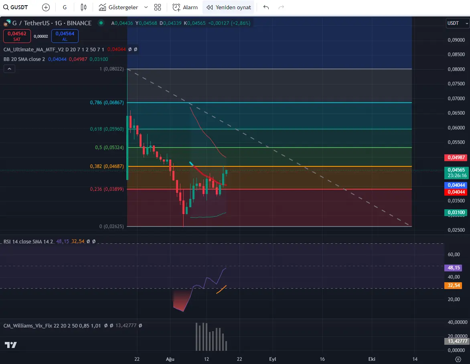The width and height of the screenshot is (470, 364).
Task: Open the Göstergeler indicators menu
Action: pyautogui.click(x=119, y=7)
